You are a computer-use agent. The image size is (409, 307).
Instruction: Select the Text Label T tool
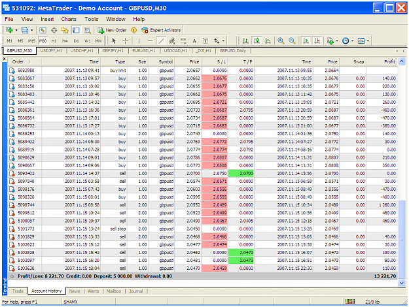[205, 41]
